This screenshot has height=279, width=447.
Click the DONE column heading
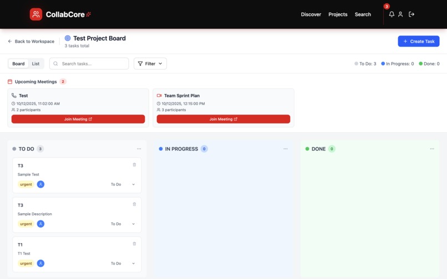click(x=318, y=149)
